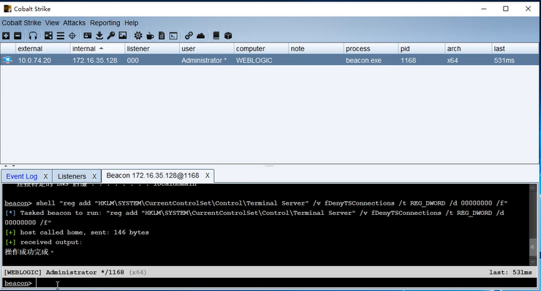Close the Listeners tab
Viewport: 541px width, 291px height.
tap(94, 176)
